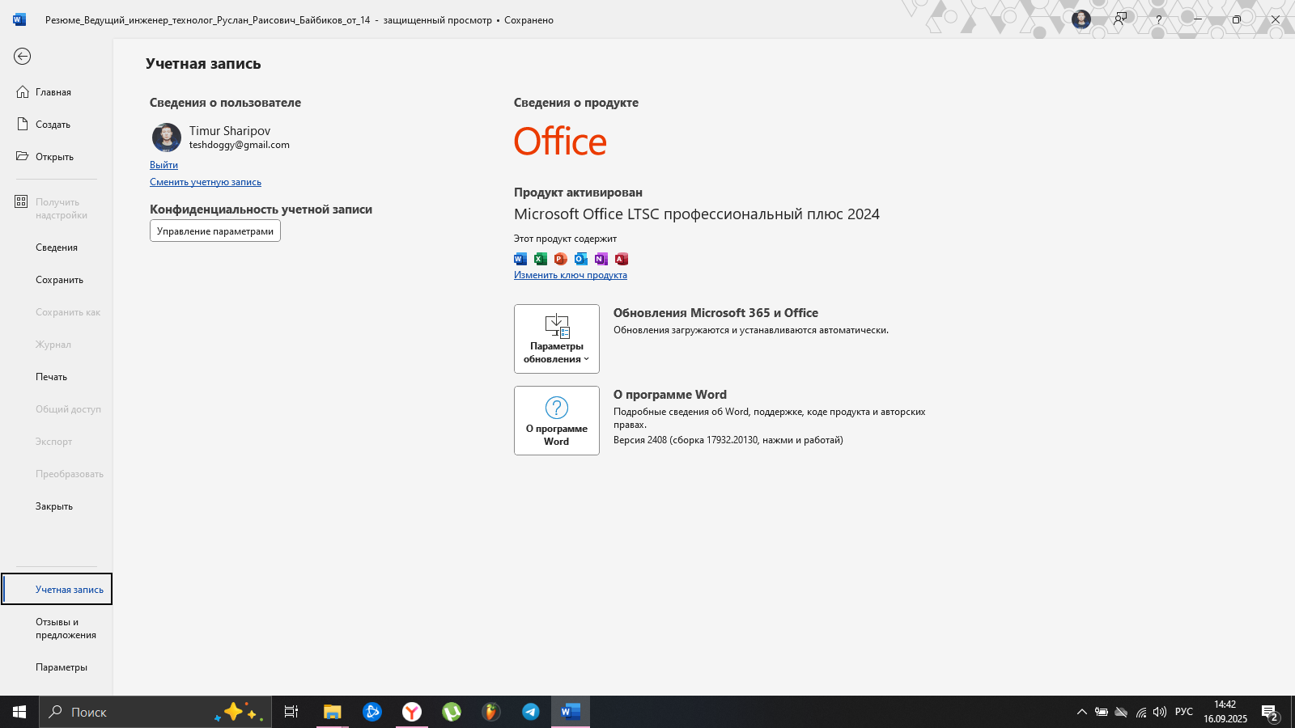Click the Access product icon

[622, 259]
